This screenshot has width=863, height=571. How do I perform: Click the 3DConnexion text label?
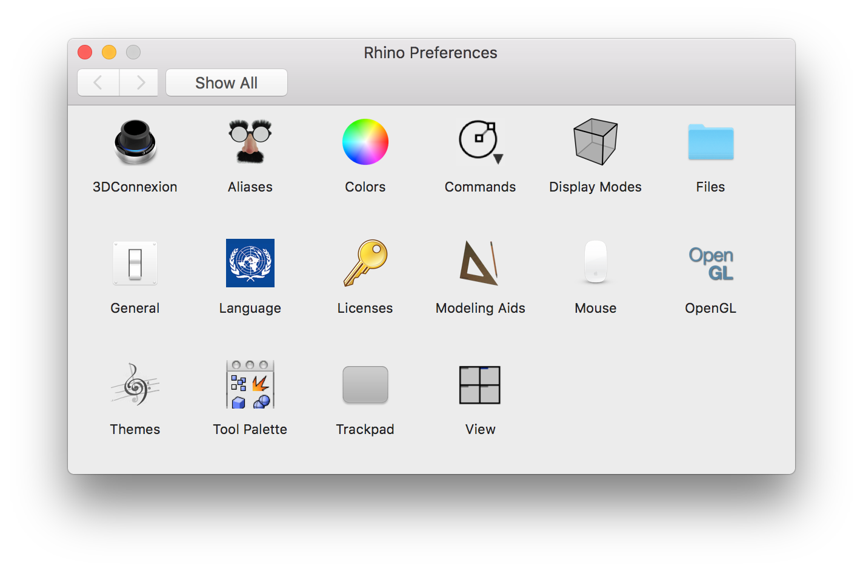135,187
